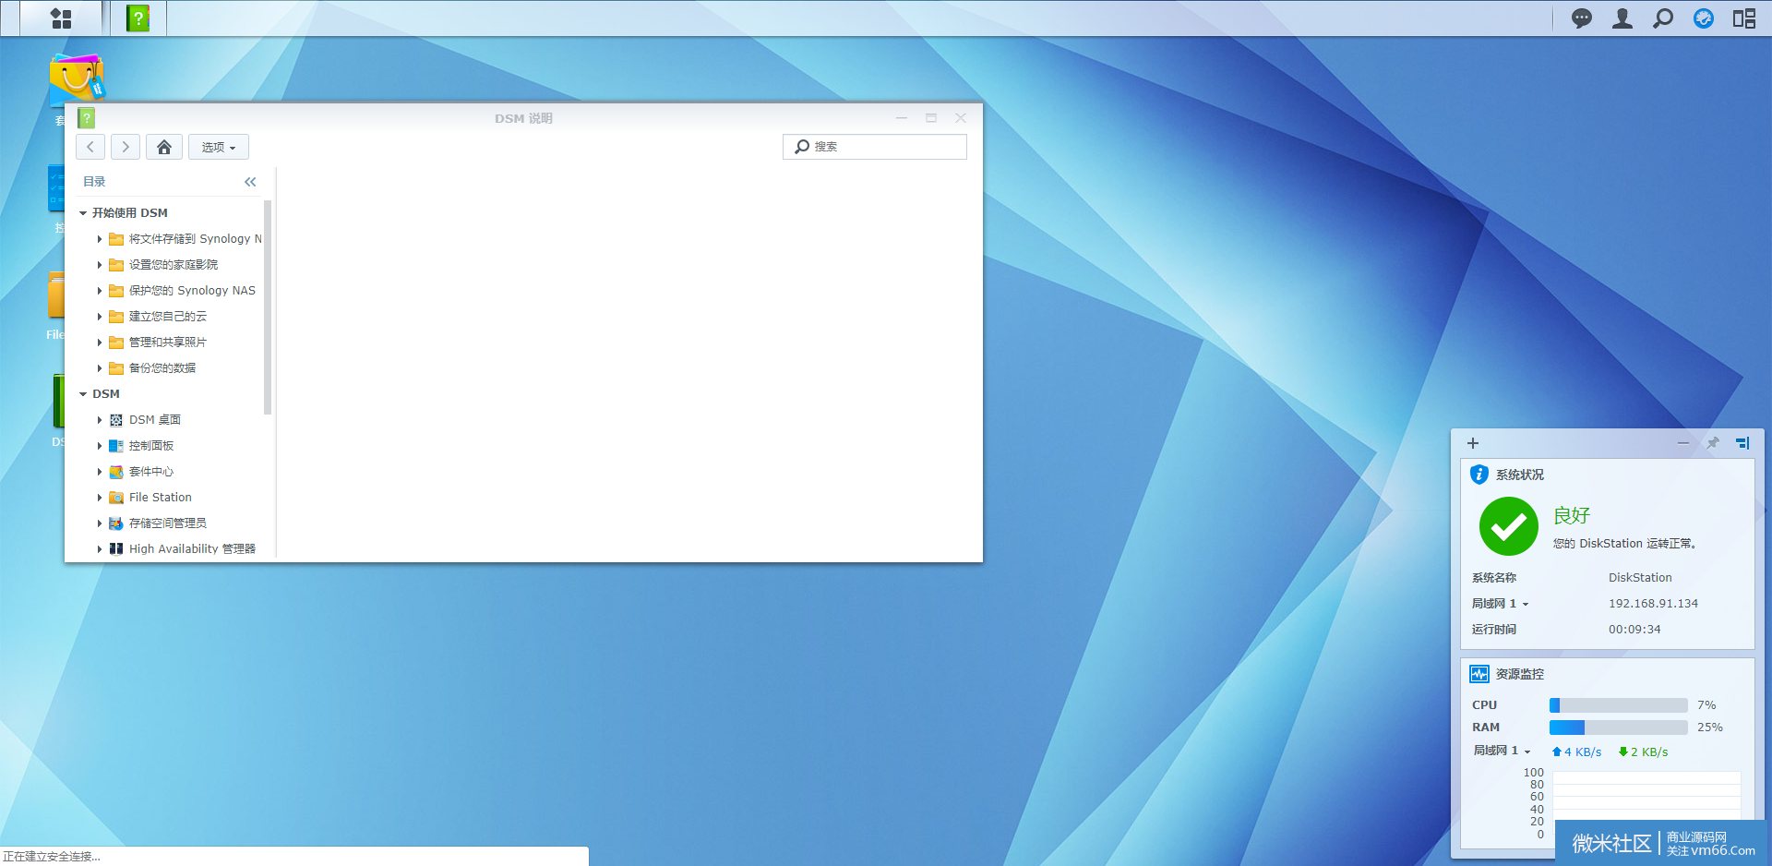
Task: Expand the 将文件存储到 Synology NAS folder arrow
Action: [x=100, y=239]
